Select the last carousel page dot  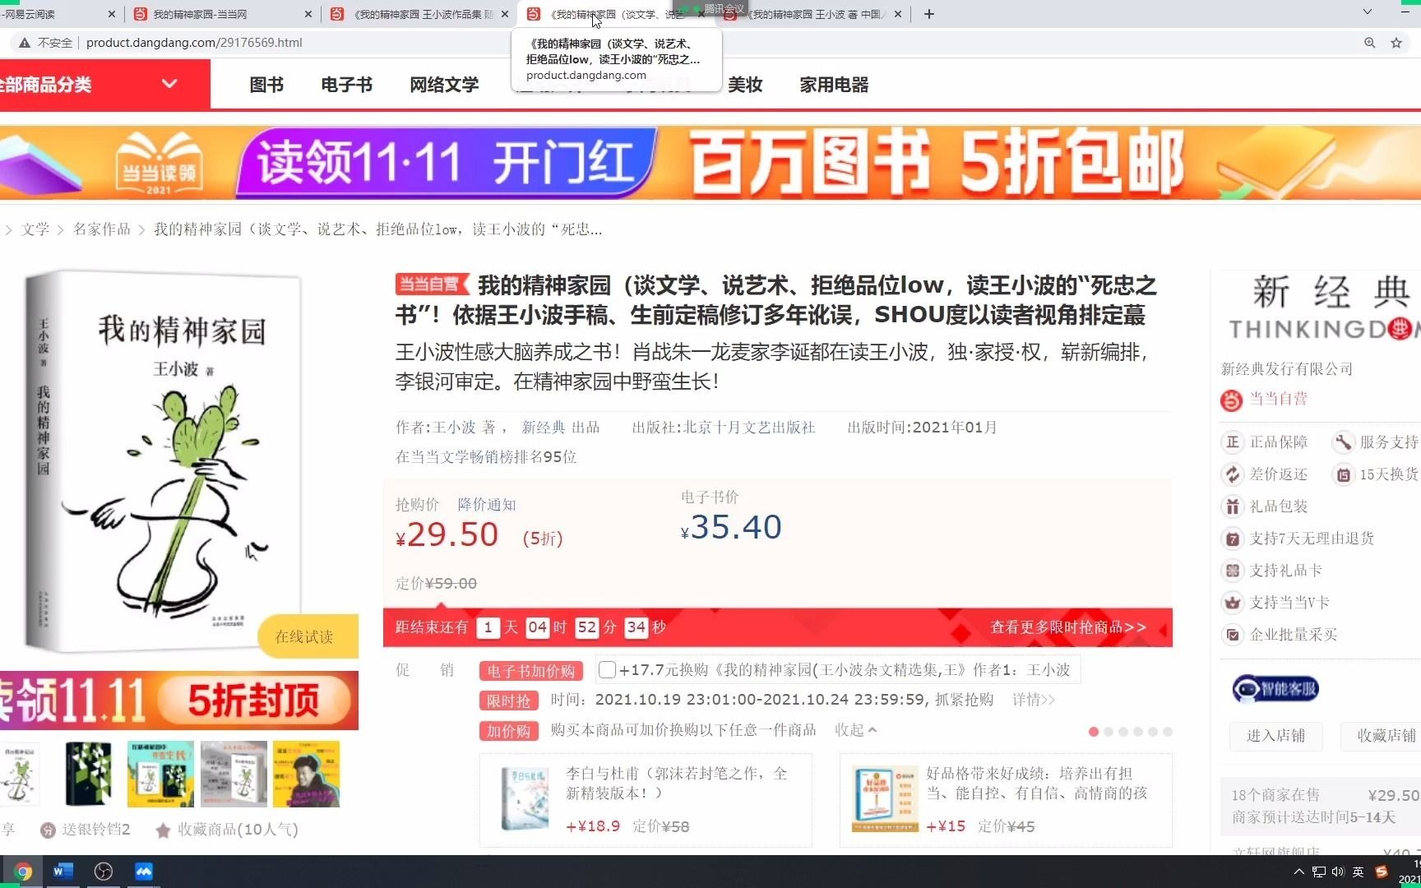(x=1168, y=732)
